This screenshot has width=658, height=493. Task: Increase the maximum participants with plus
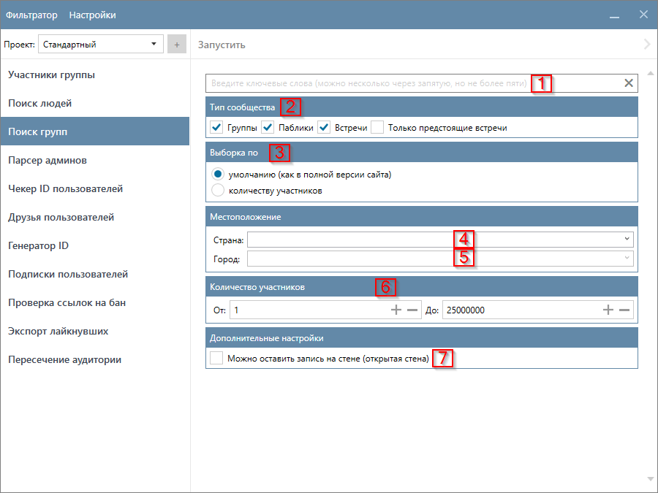coord(608,310)
